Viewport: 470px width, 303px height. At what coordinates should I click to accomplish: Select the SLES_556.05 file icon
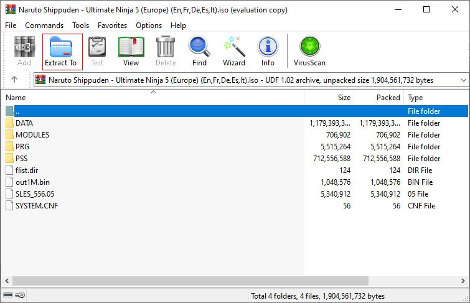tap(9, 194)
